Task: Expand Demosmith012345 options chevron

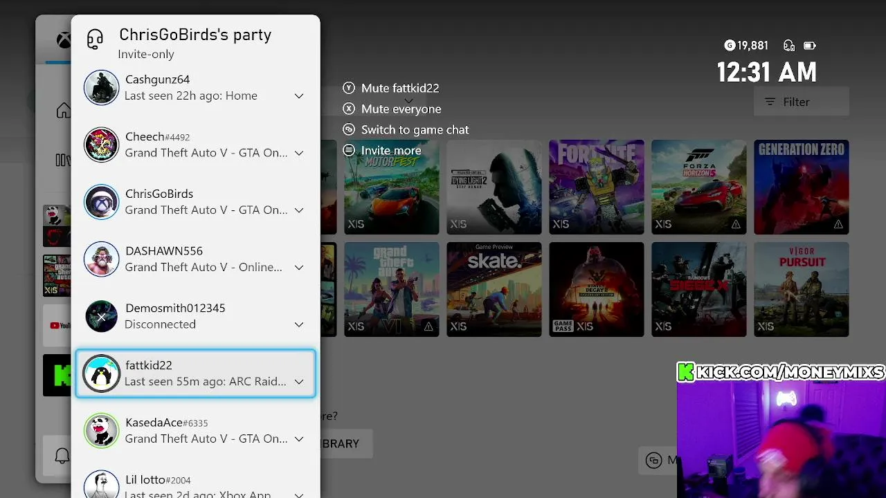Action: pyautogui.click(x=299, y=324)
